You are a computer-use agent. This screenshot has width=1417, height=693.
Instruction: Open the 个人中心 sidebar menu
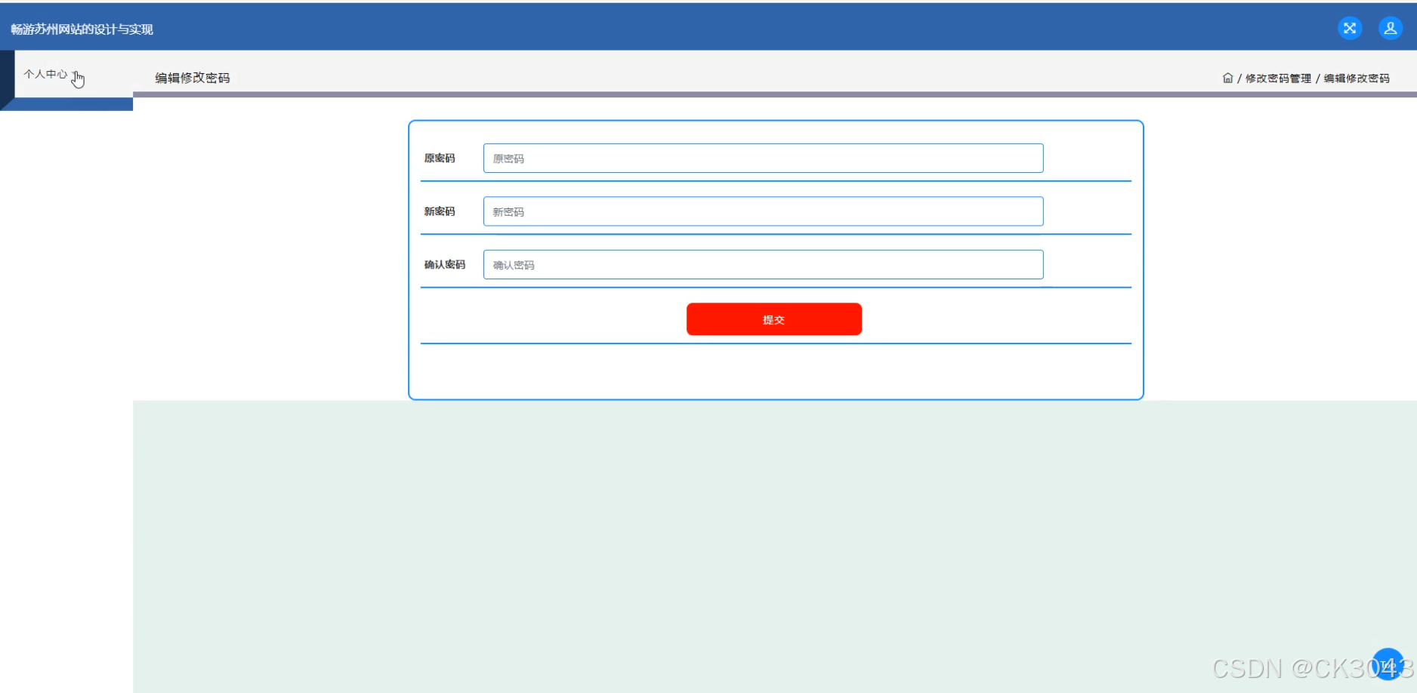pyautogui.click(x=45, y=74)
